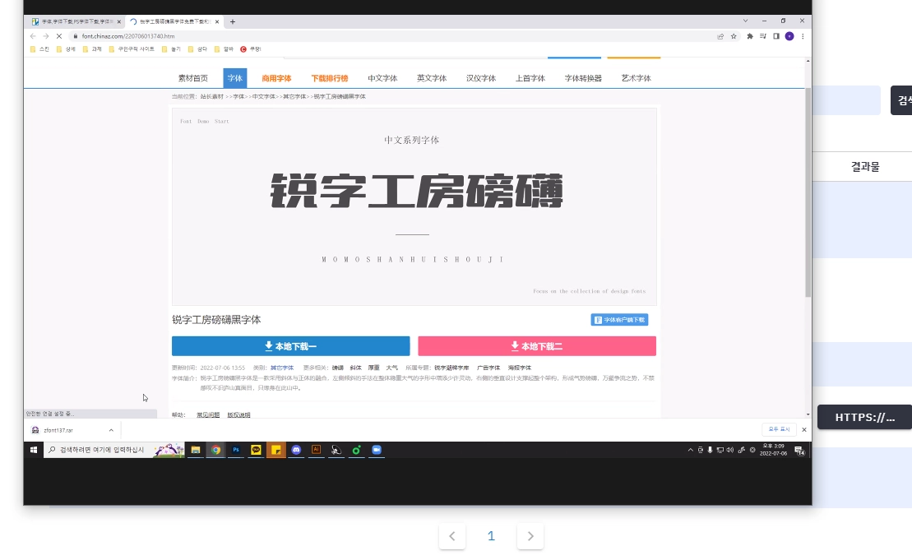Viewport: 912px width, 560px height.
Task: Expand the zfont137.rar download options chevron
Action: coord(111,430)
